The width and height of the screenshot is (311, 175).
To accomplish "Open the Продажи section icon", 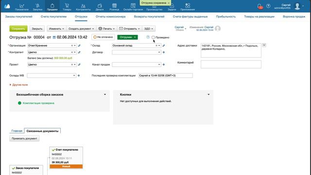I will click(x=52, y=6).
